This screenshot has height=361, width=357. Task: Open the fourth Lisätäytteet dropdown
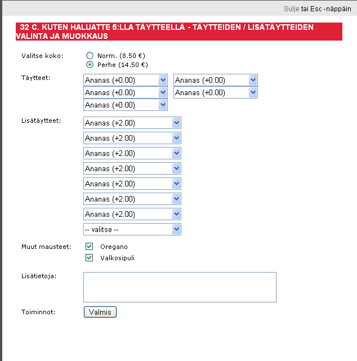tap(132, 168)
